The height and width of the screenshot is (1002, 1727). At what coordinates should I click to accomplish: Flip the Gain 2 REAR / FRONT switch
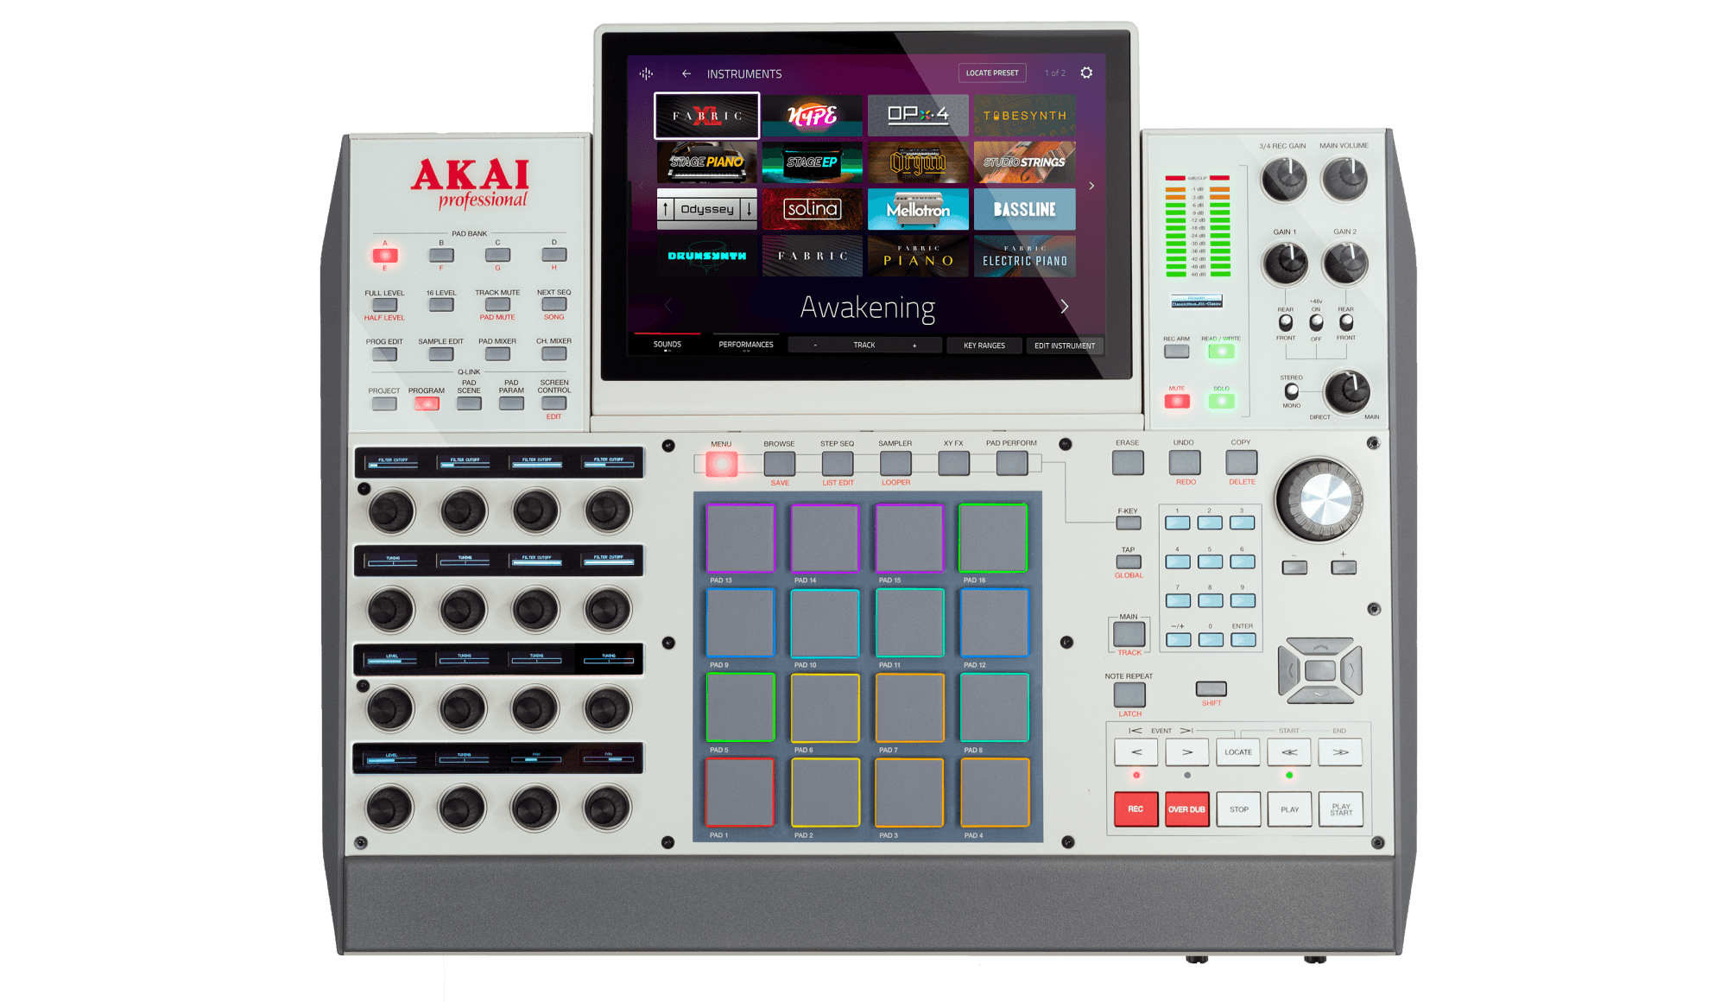1346,322
